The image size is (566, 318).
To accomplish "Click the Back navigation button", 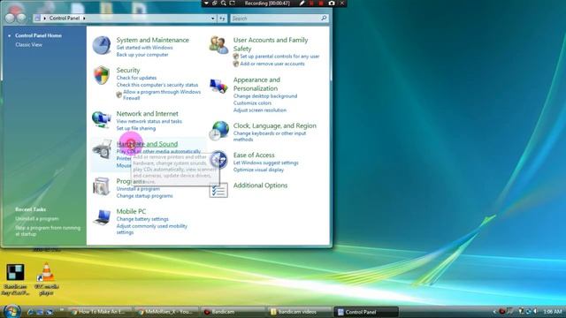I will [10, 18].
